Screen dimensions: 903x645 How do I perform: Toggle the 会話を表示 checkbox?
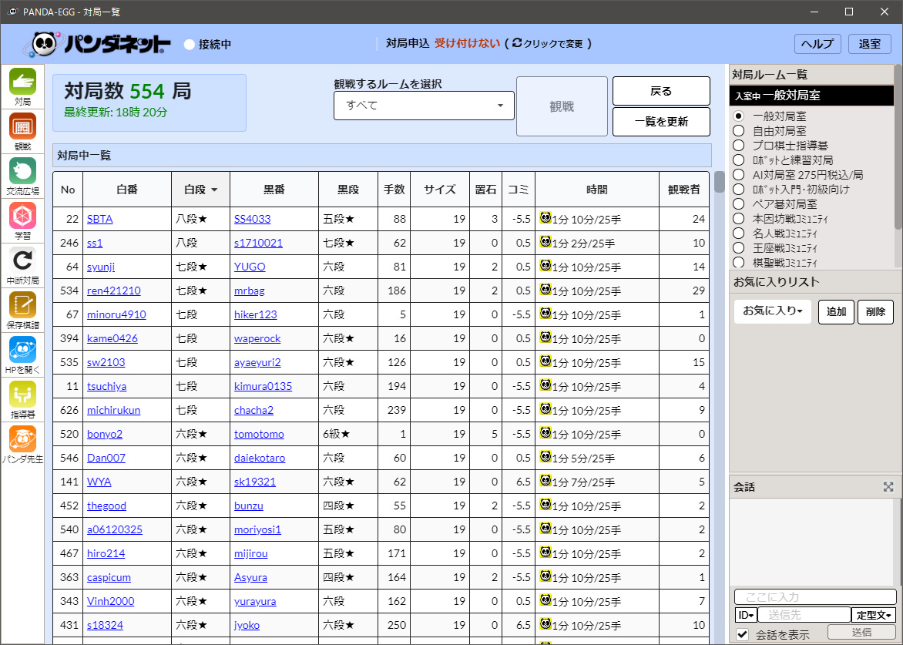(743, 635)
